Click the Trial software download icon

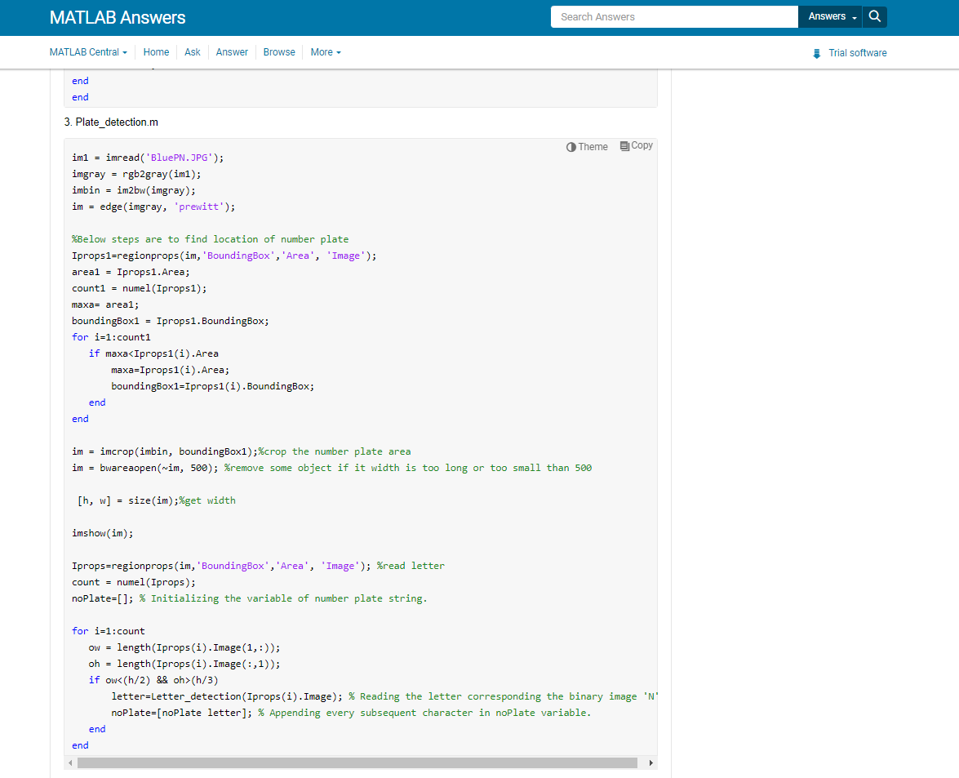coord(816,53)
